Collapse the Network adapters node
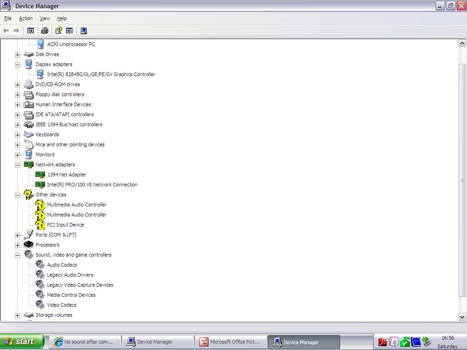The image size is (467, 350). (x=18, y=165)
